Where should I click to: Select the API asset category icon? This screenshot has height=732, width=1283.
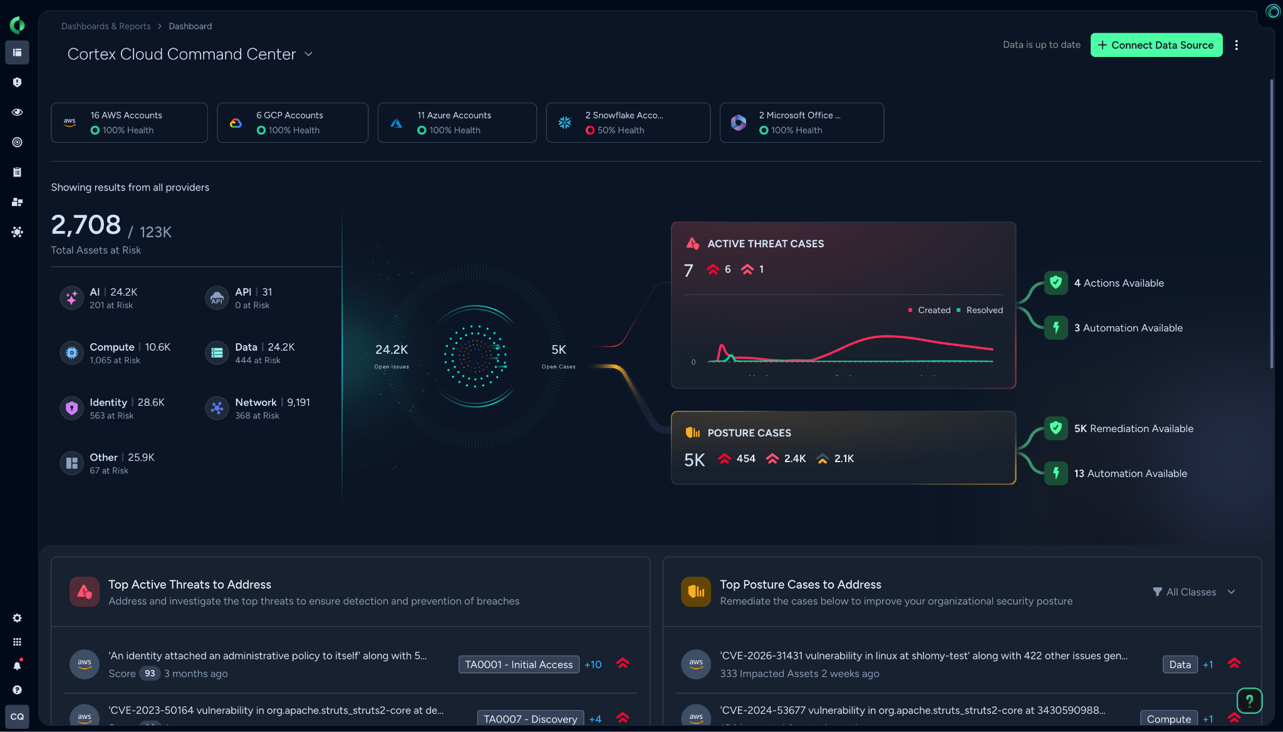tap(217, 298)
